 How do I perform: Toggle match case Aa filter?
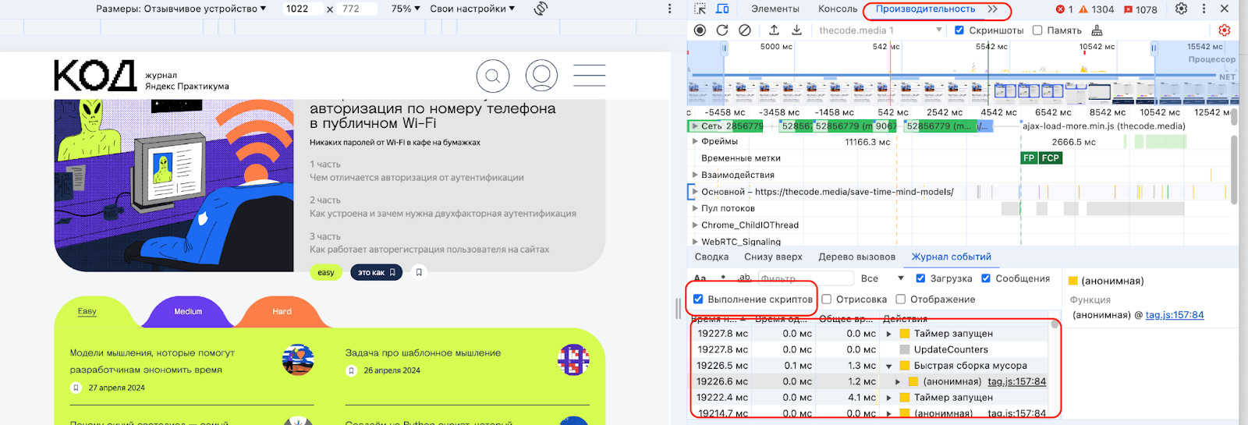[x=700, y=278]
